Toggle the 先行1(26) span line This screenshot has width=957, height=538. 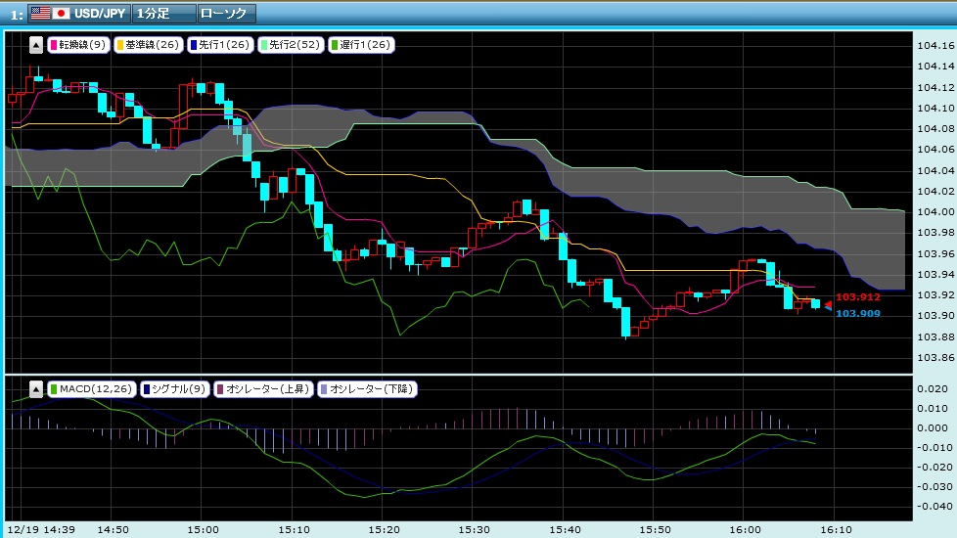tap(220, 45)
